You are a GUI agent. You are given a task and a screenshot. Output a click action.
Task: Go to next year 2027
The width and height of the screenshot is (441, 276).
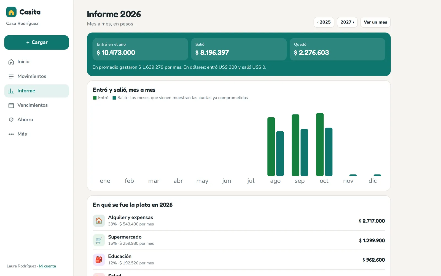(347, 22)
